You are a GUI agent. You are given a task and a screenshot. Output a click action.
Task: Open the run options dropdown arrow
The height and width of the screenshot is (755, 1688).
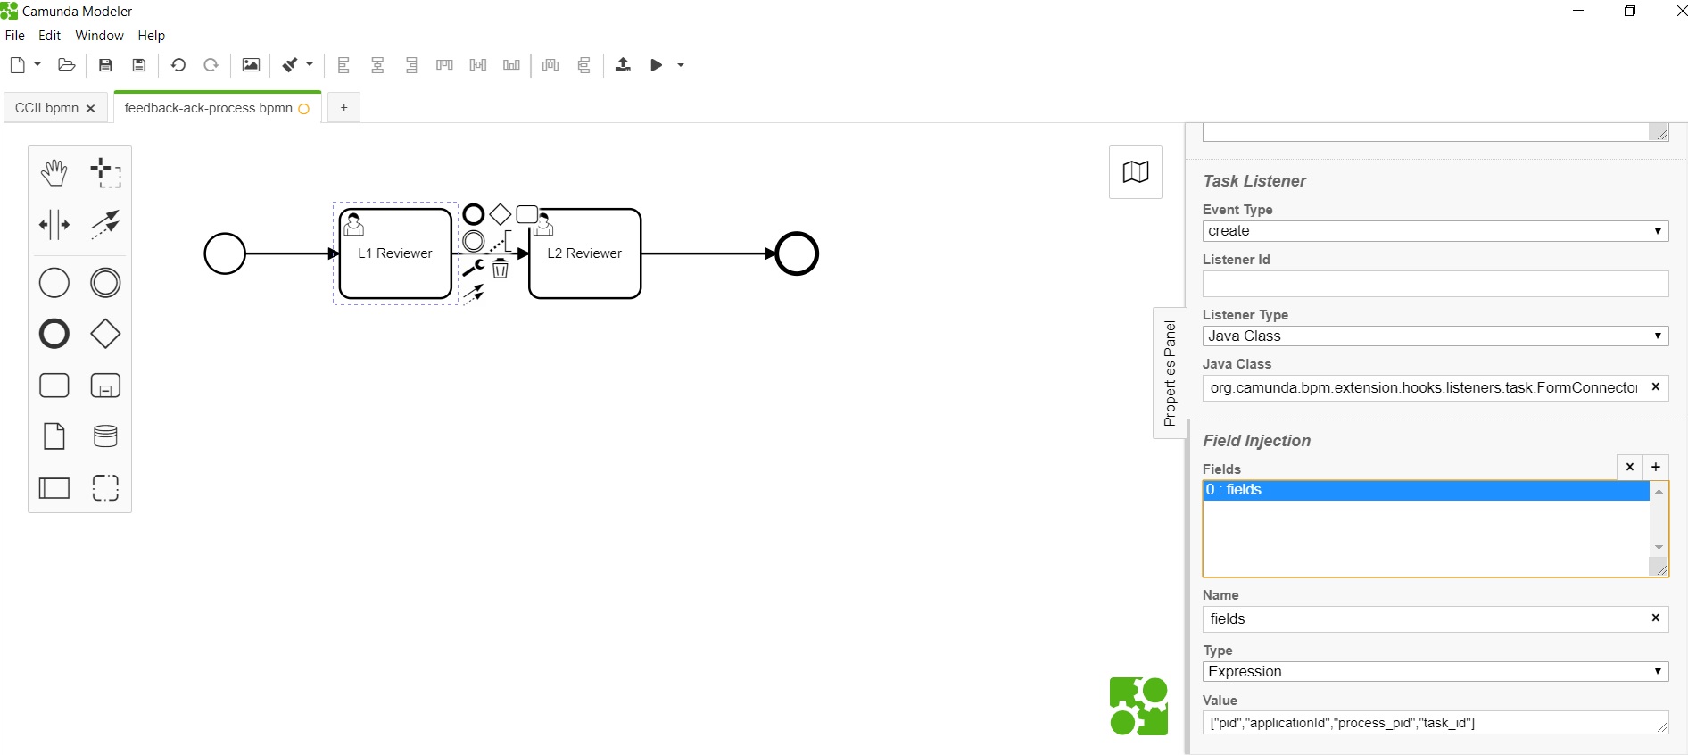(681, 65)
